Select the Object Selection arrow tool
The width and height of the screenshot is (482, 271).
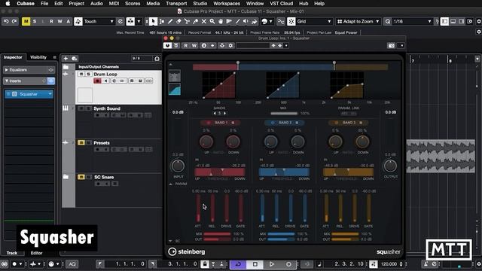coord(153,22)
